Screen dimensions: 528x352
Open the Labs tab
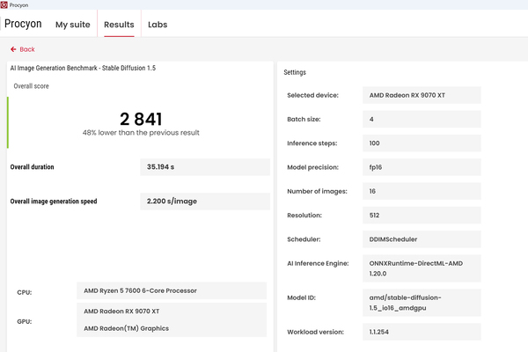tap(158, 25)
